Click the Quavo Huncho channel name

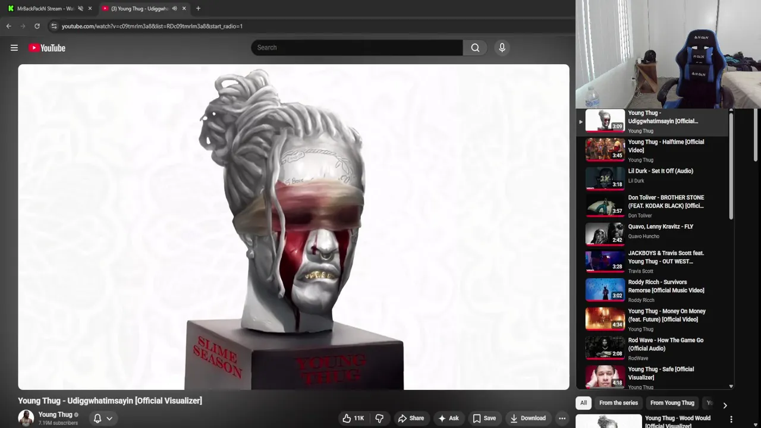click(644, 237)
